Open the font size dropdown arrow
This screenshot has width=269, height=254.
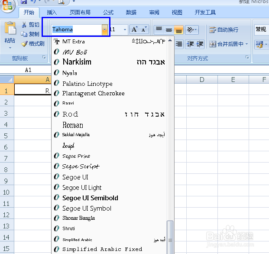pos(125,29)
